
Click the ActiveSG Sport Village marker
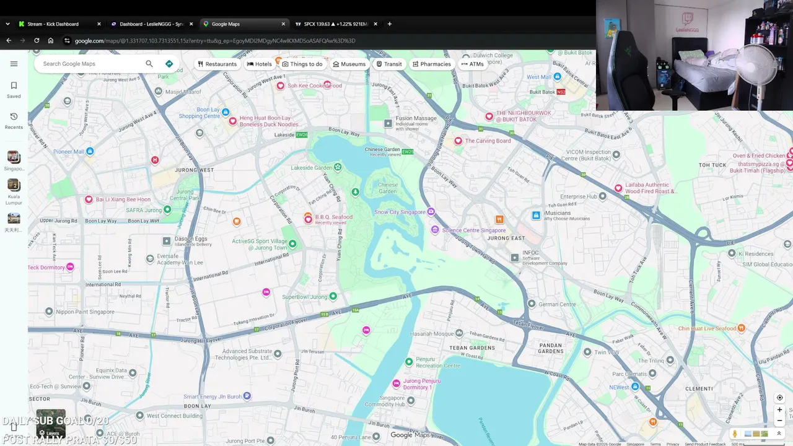pyautogui.click(x=292, y=243)
